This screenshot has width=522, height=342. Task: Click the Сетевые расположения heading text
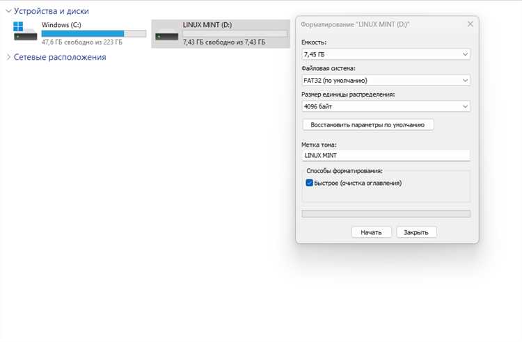click(60, 57)
